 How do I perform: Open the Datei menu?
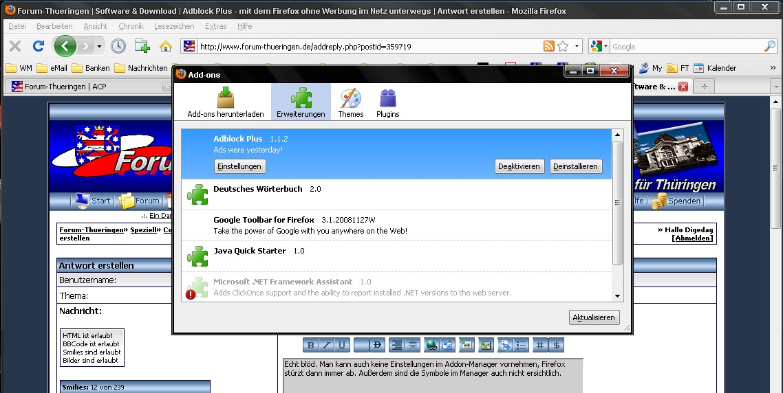17,26
